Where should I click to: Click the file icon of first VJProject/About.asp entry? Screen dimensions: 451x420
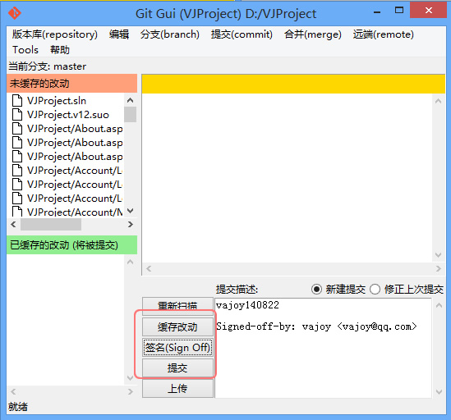17,129
